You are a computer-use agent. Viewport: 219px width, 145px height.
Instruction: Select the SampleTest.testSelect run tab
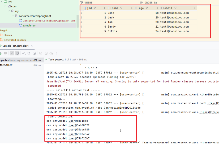point(15,46)
